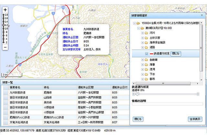Expand the 土砂災害 folder
The height and width of the screenshot is (138, 207).
pos(143,38)
